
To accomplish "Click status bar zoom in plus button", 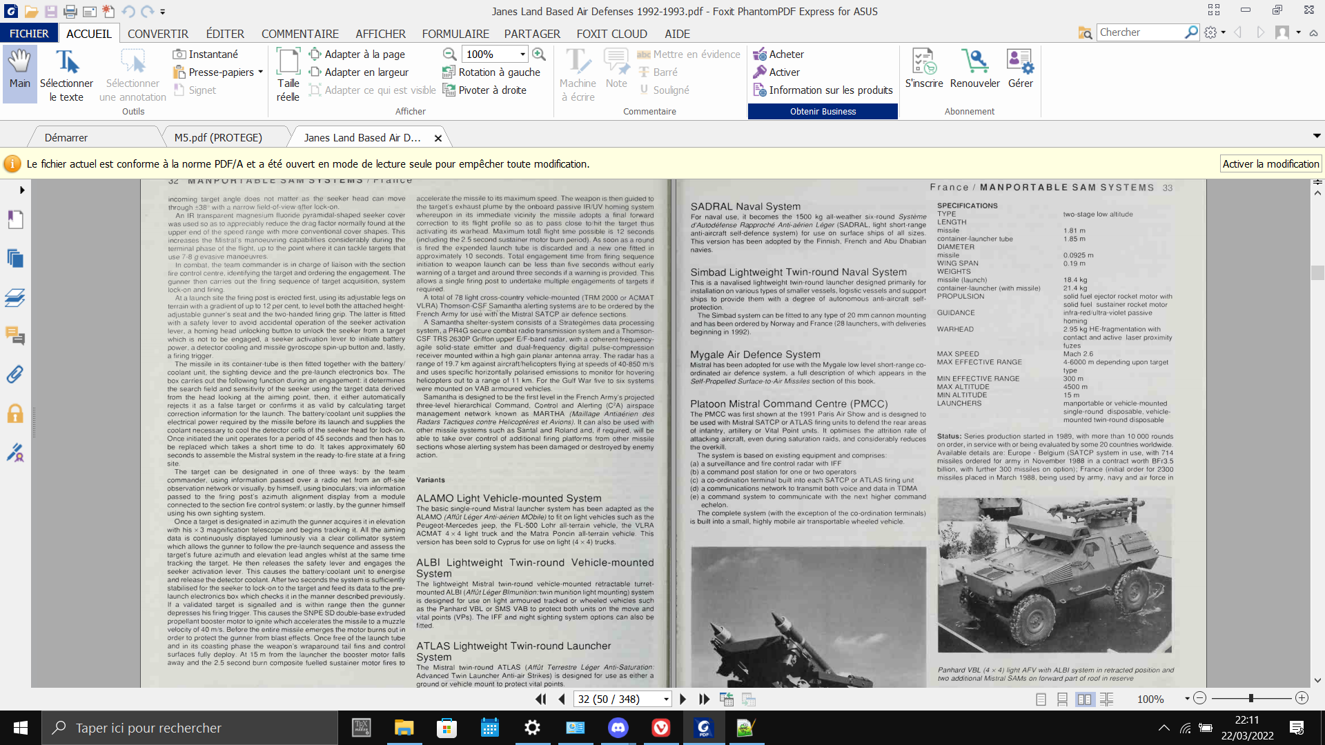I will (1302, 698).
